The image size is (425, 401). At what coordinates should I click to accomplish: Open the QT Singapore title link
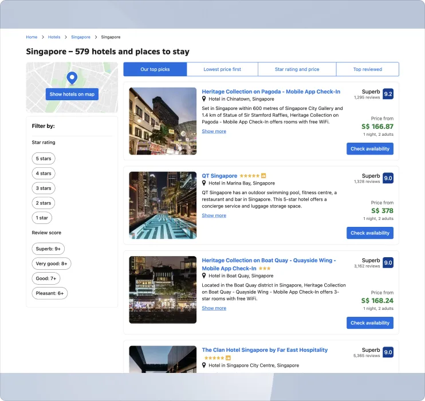click(219, 176)
